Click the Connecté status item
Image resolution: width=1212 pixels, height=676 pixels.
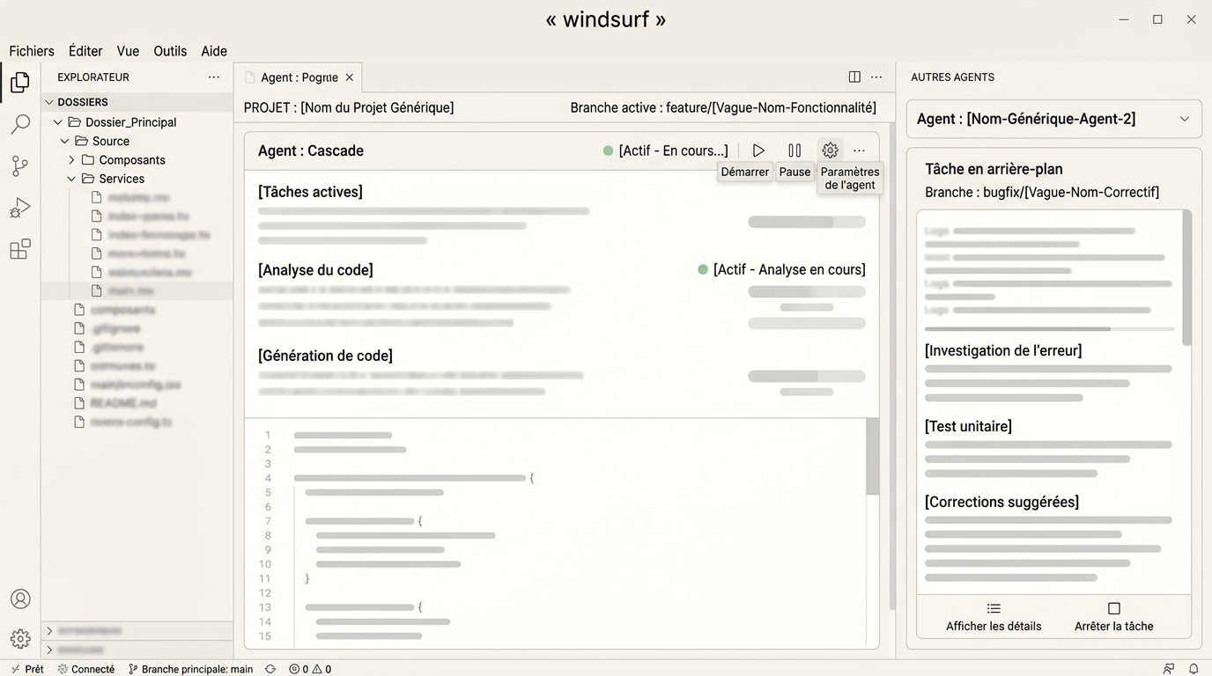tap(86, 669)
